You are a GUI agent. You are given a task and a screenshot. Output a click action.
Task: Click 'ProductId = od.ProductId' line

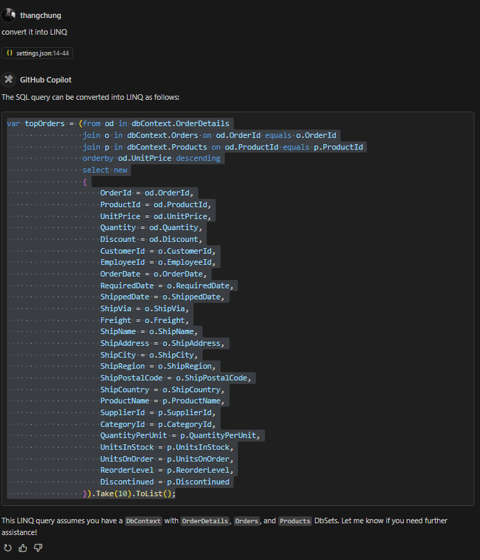(x=155, y=204)
